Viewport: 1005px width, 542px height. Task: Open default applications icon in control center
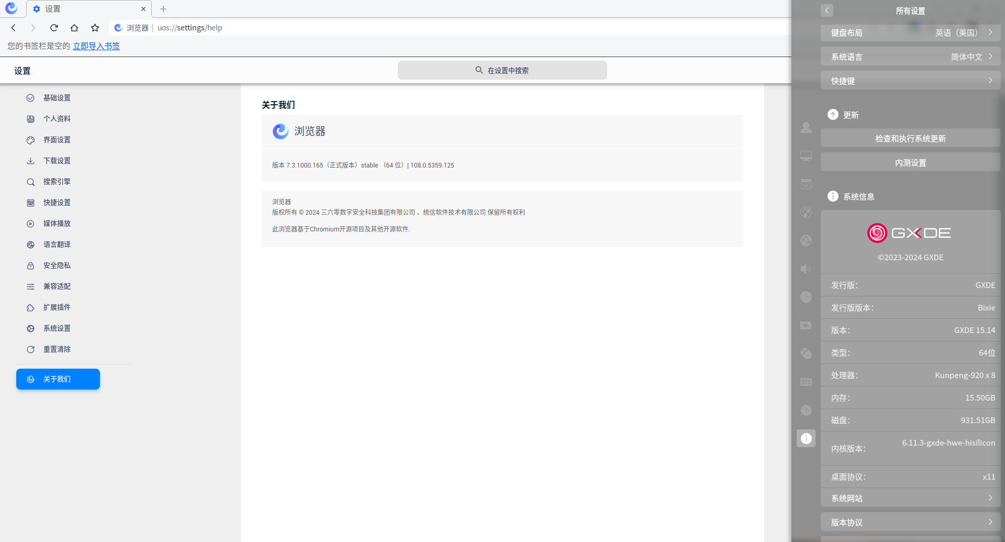tap(806, 184)
